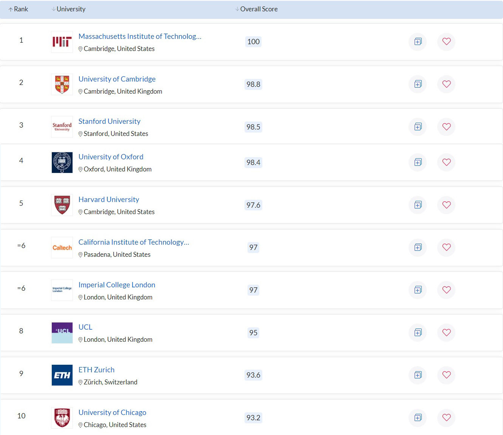
Task: Open the Stanford University page link
Action: pyautogui.click(x=109, y=121)
